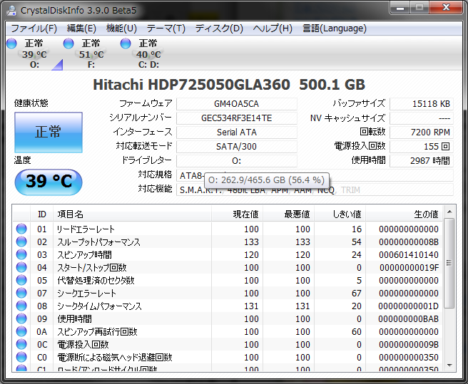Viewport: 468px width, 384px height.
Task: Click the 正常 health status button
Action: click(49, 132)
